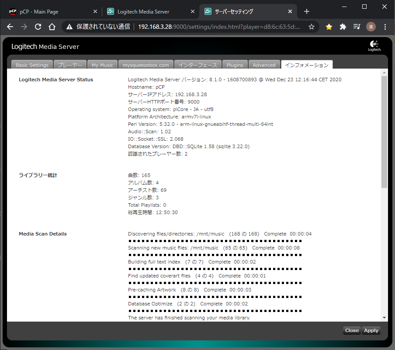The height and width of the screenshot is (350, 395).
Task: Click the Database Version SQLite line
Action: 189,146
